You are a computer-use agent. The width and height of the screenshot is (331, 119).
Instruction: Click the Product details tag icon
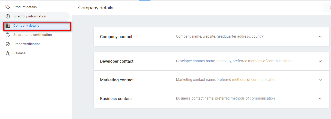(x=8, y=7)
